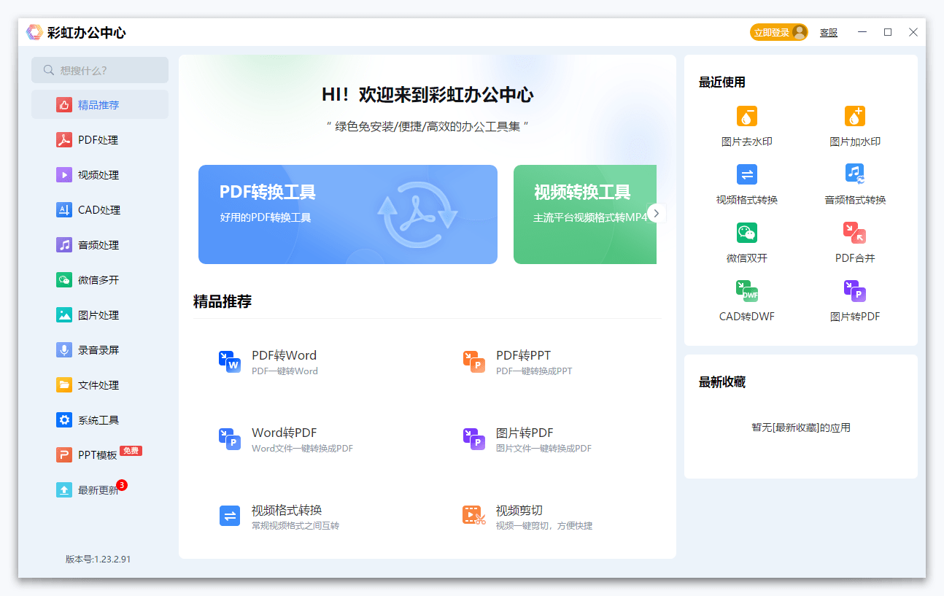Select the 微信多开 label in the sidebar
Image resolution: width=944 pixels, height=596 pixels.
pyautogui.click(x=98, y=280)
